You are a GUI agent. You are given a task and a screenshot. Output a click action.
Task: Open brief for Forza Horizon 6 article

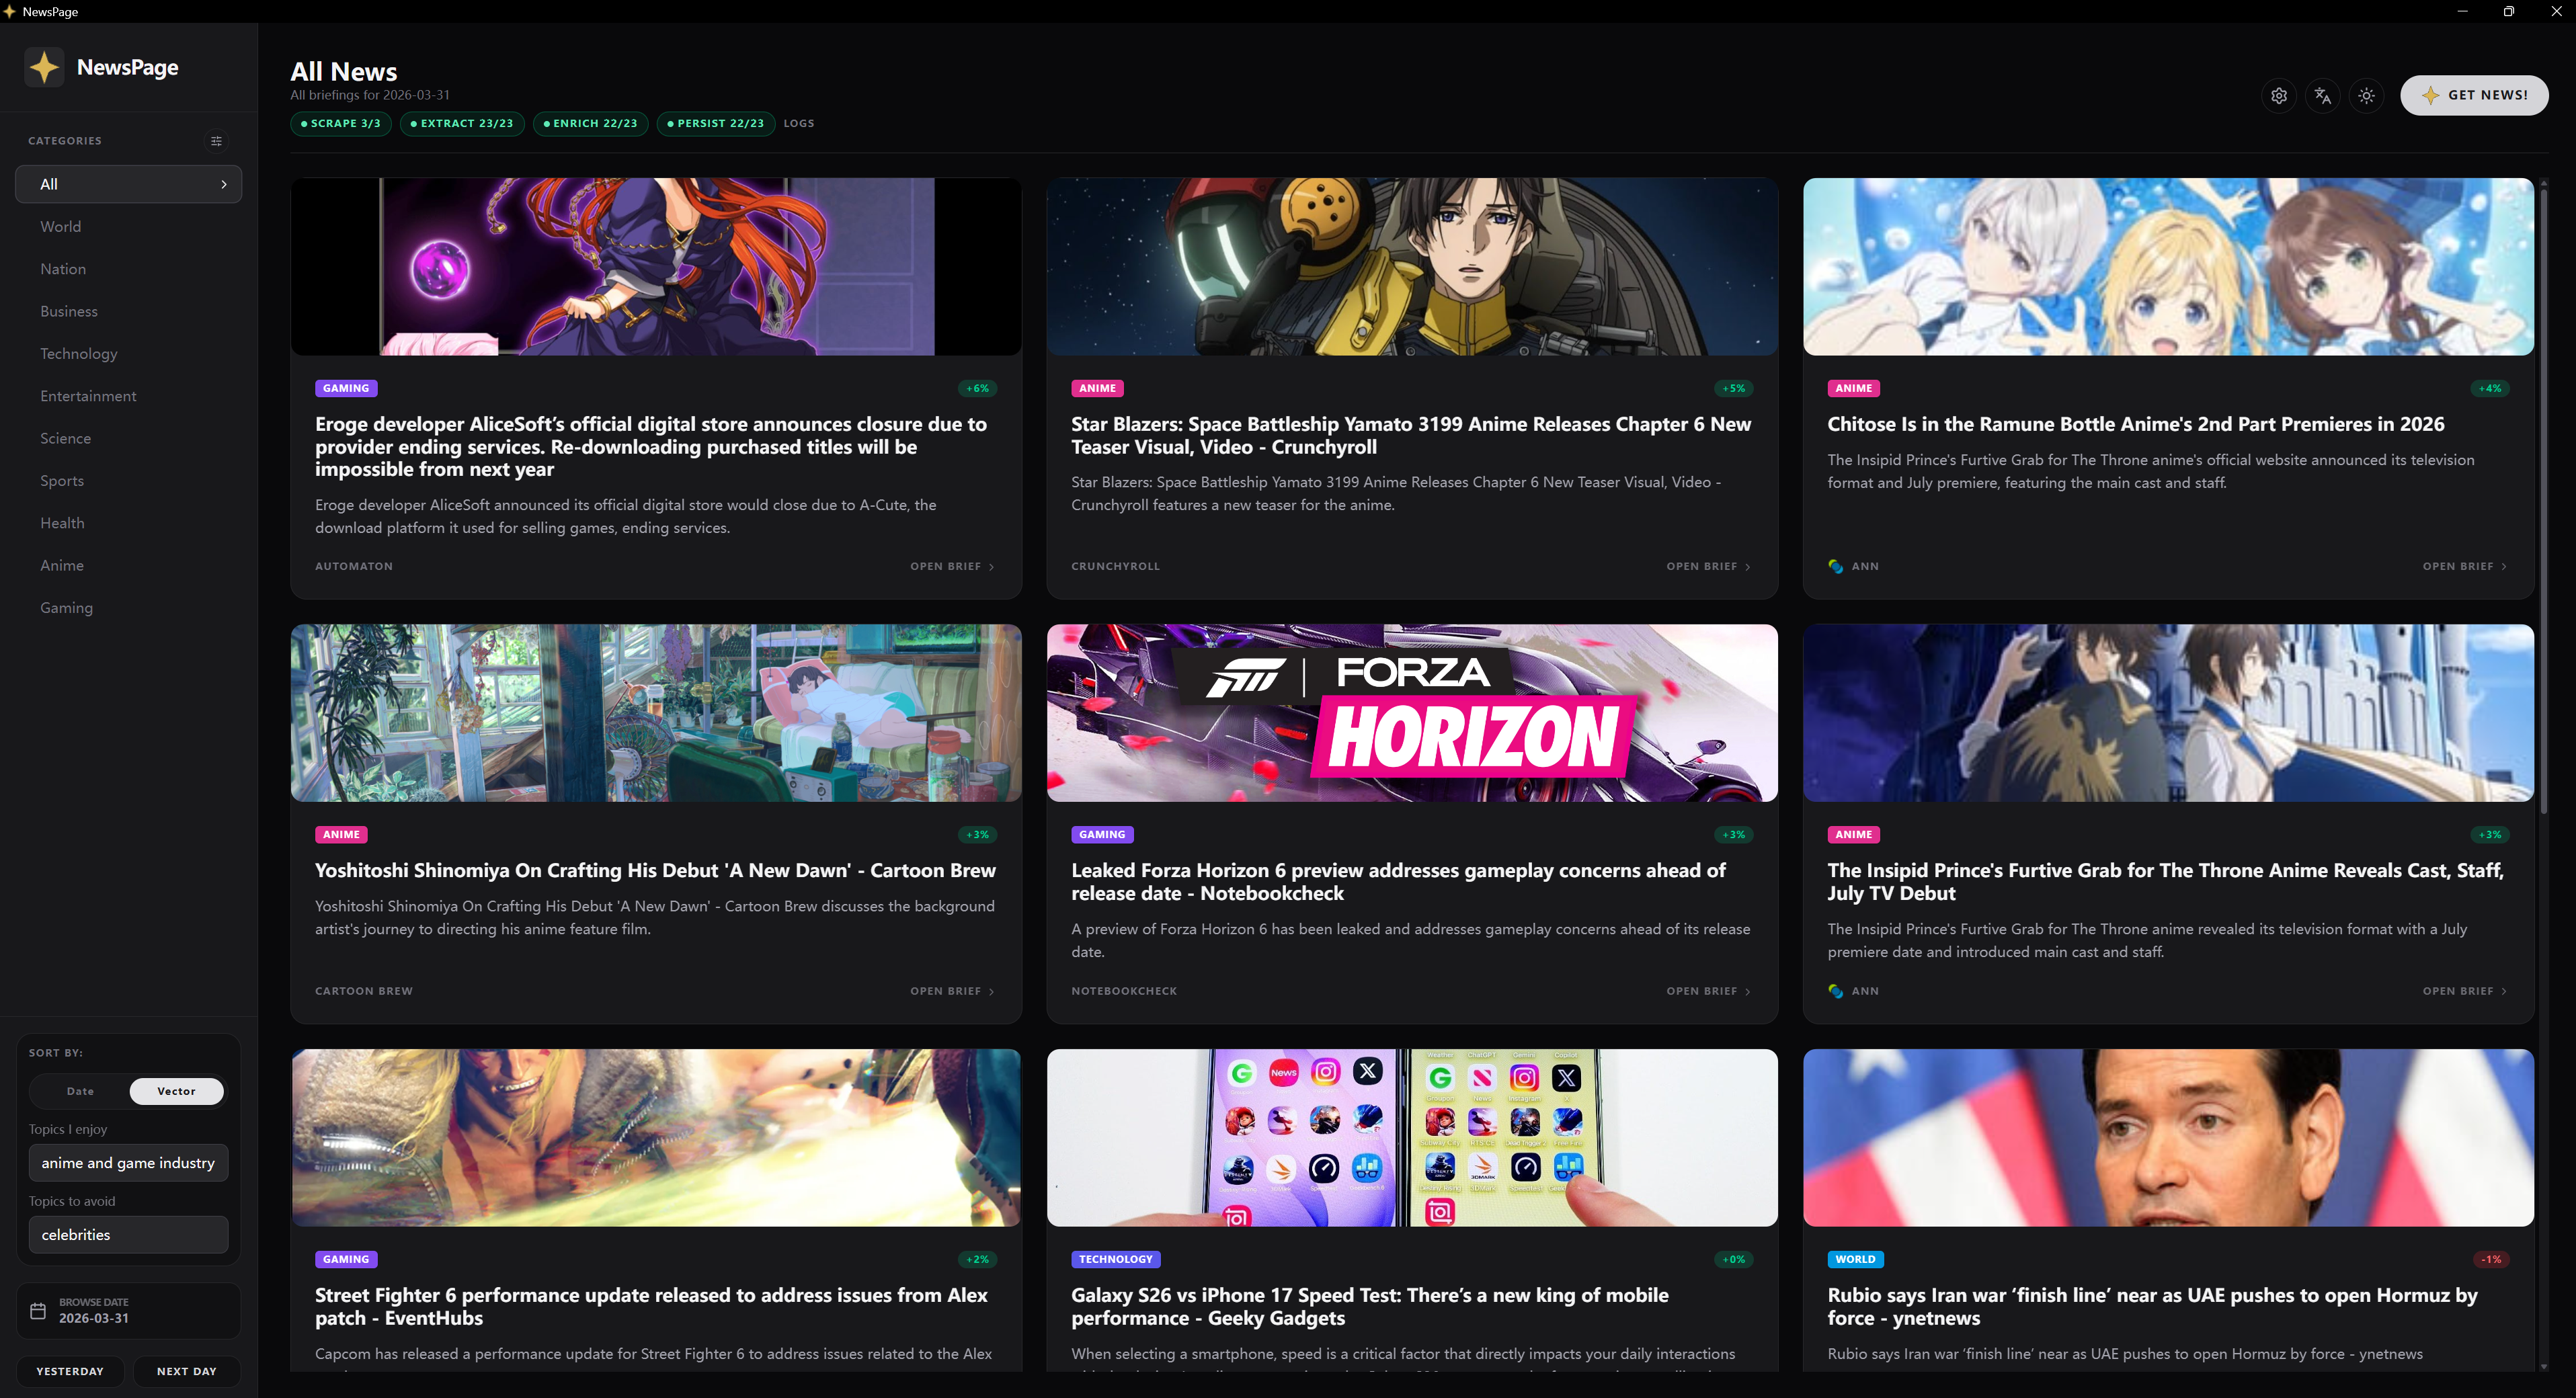pos(1708,991)
